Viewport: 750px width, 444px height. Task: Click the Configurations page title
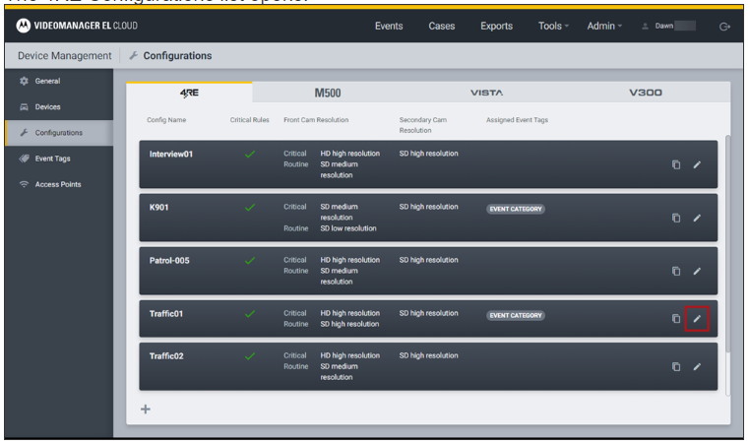[177, 55]
